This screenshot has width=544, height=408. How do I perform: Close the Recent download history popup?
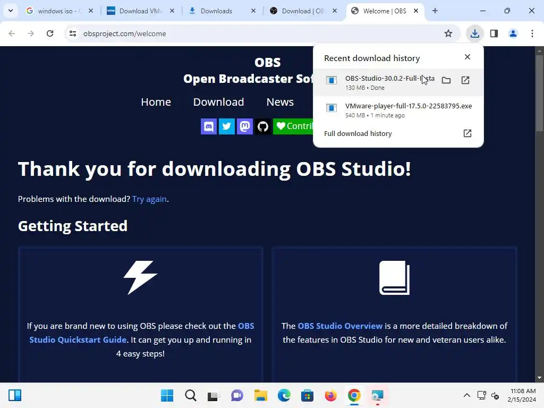click(467, 57)
